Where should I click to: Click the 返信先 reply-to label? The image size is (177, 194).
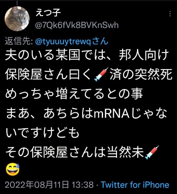pyautogui.click(x=19, y=41)
